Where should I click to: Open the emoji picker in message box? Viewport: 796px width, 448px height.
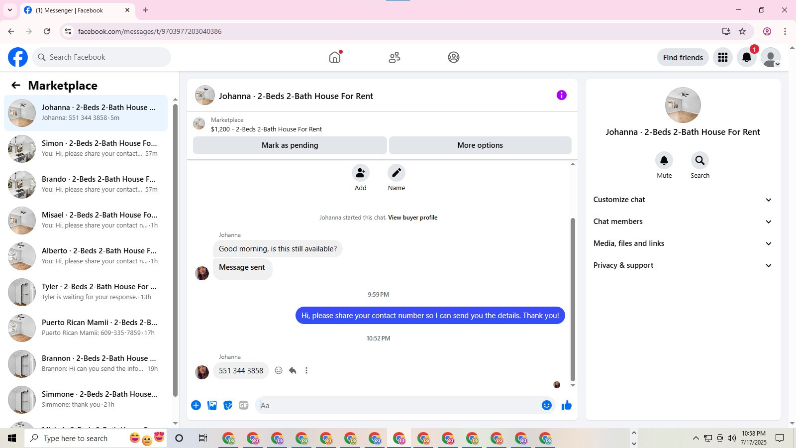[547, 405]
